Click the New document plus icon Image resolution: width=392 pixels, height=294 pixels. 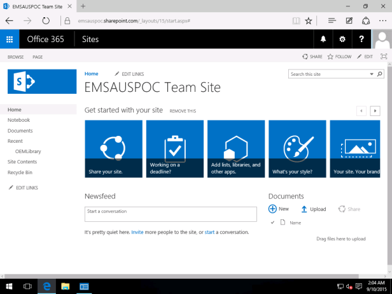(273, 209)
